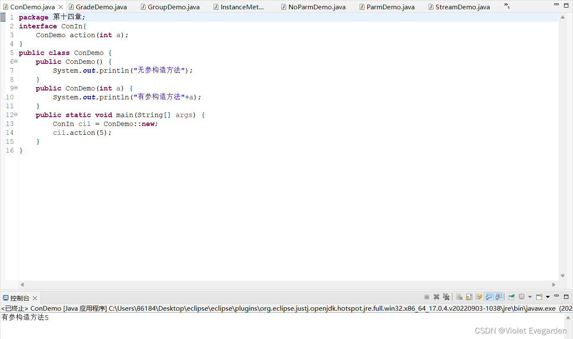Toggle Show Console When Standard Error Changes
The width and height of the screenshot is (573, 339).
coord(499,296)
